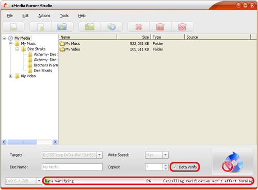The height and width of the screenshot is (190, 258).
Task: Click the 2% progress percentage text
Action: 149,181
